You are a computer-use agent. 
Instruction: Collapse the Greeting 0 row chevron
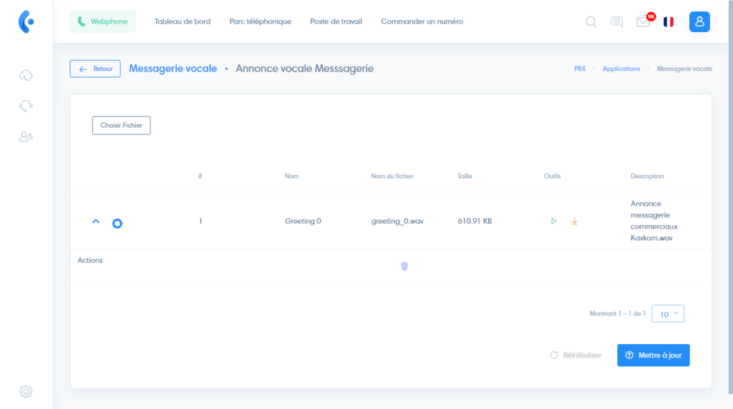coord(96,222)
